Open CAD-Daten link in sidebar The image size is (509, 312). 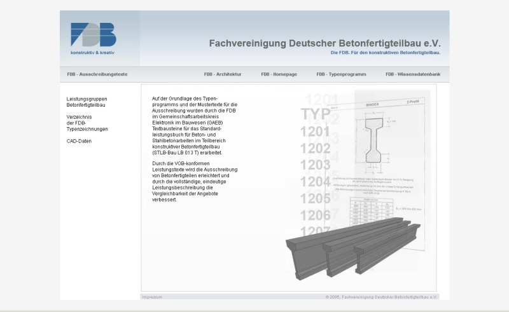point(79,141)
